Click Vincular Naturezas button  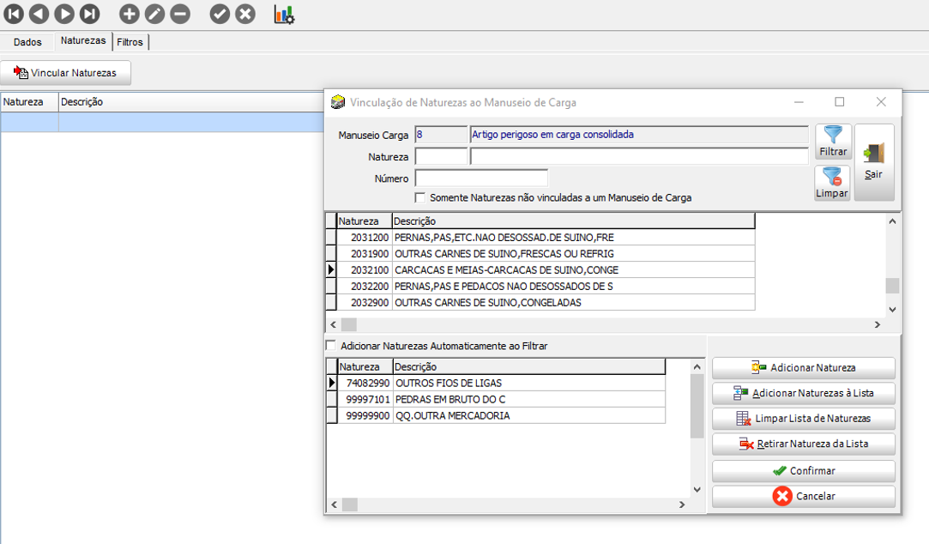point(66,73)
